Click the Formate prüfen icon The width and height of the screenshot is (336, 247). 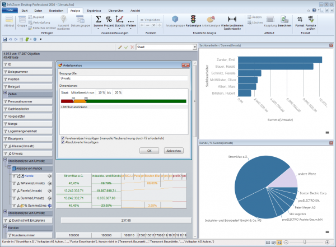click(311, 19)
